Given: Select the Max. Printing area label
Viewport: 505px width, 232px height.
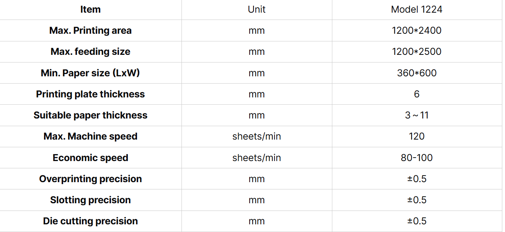Looking at the screenshot, I should 90,31.
